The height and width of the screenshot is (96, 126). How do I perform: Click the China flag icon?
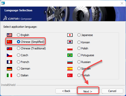9,42
